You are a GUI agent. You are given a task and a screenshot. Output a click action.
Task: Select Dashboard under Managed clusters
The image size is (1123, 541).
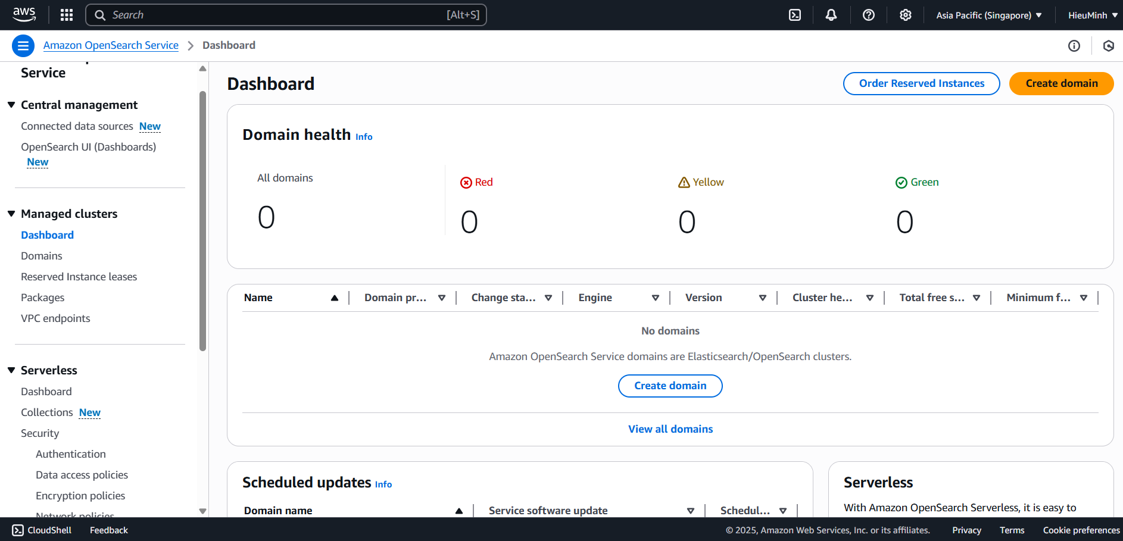coord(47,235)
